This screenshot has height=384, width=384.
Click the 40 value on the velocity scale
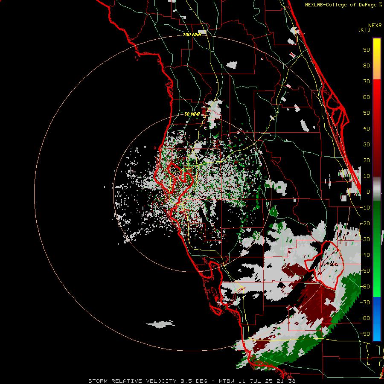(367, 129)
